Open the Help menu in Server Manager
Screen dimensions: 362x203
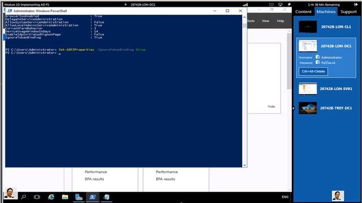tap(281, 21)
